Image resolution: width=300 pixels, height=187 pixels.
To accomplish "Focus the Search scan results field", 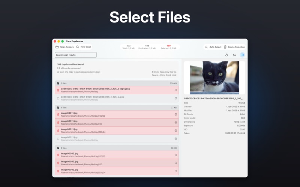I will (76, 55).
